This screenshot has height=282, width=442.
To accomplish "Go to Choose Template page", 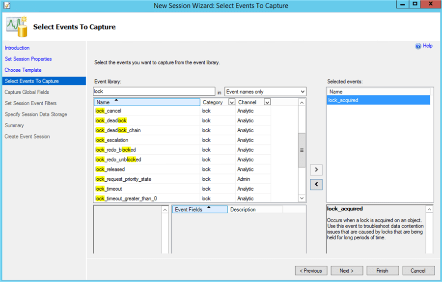I will tap(23, 70).
